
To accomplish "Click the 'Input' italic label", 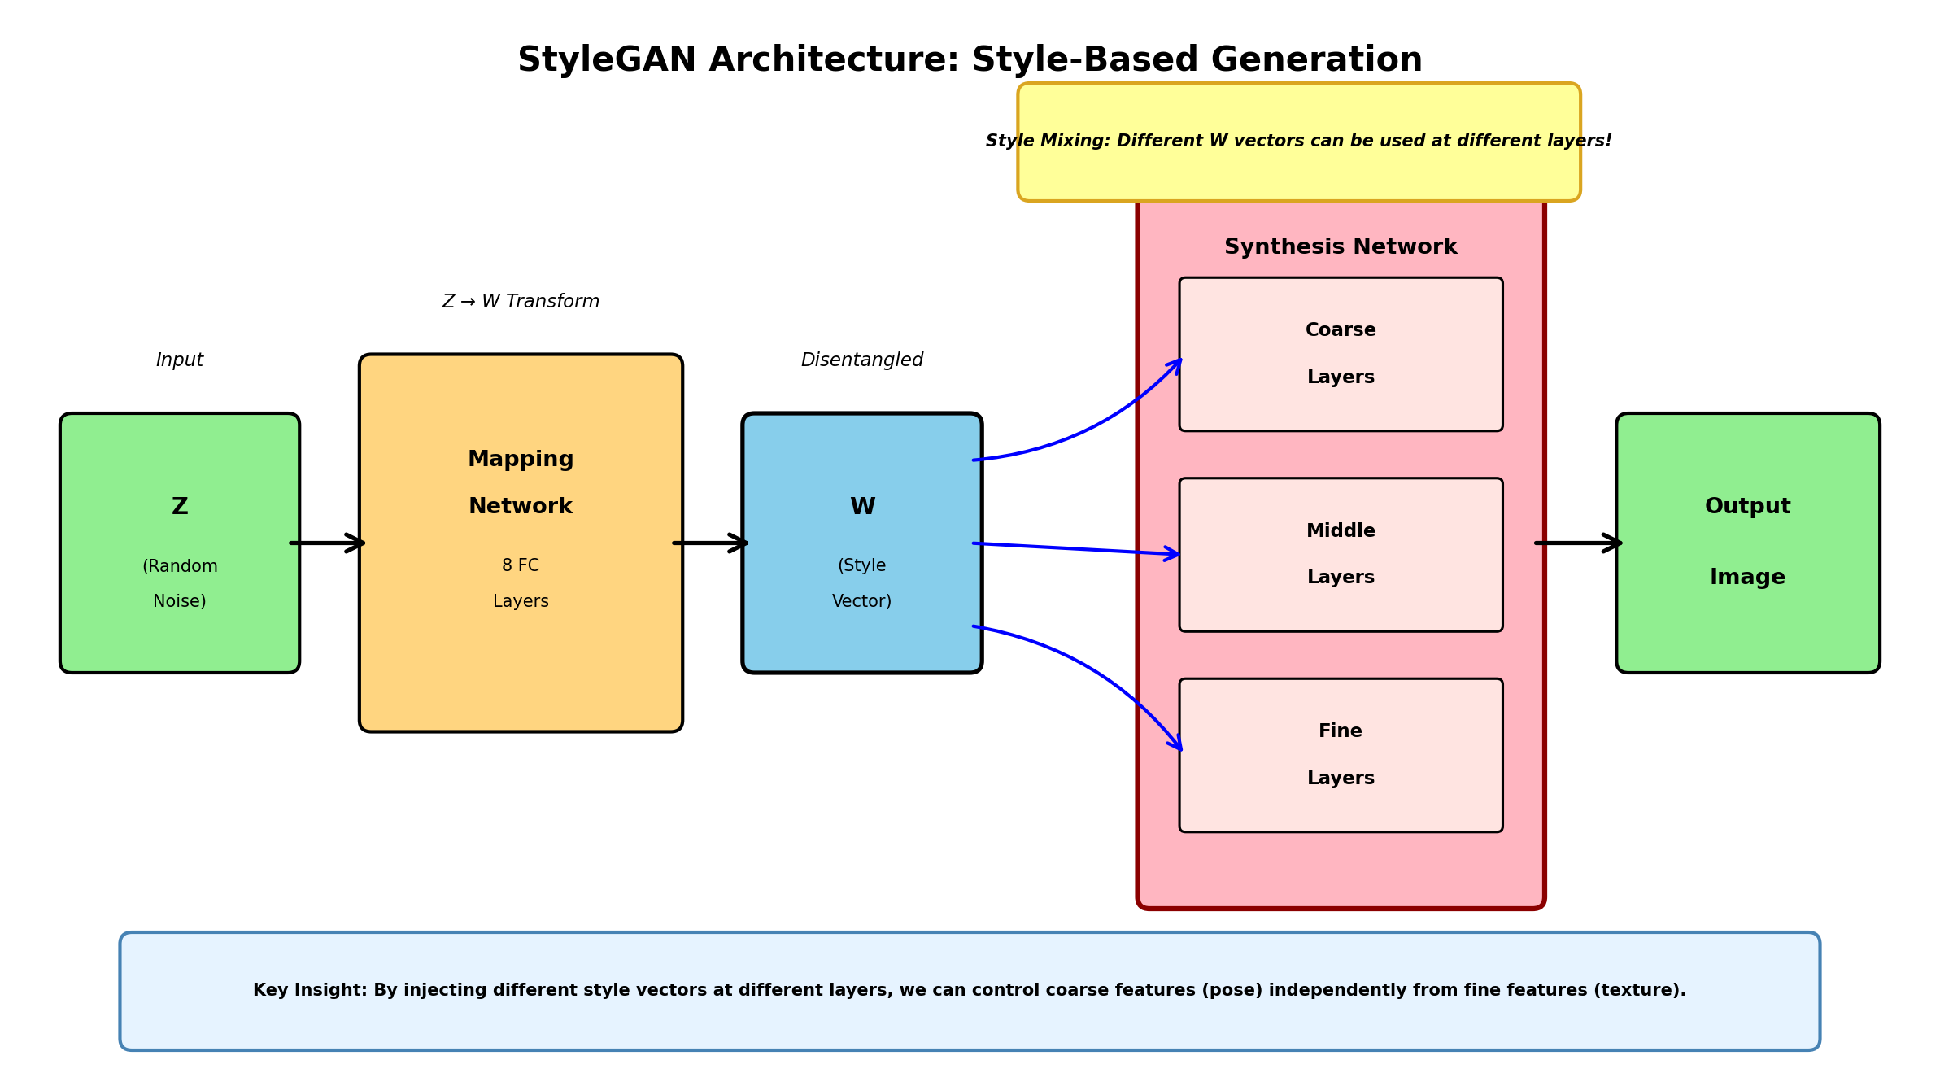I will coord(180,360).
